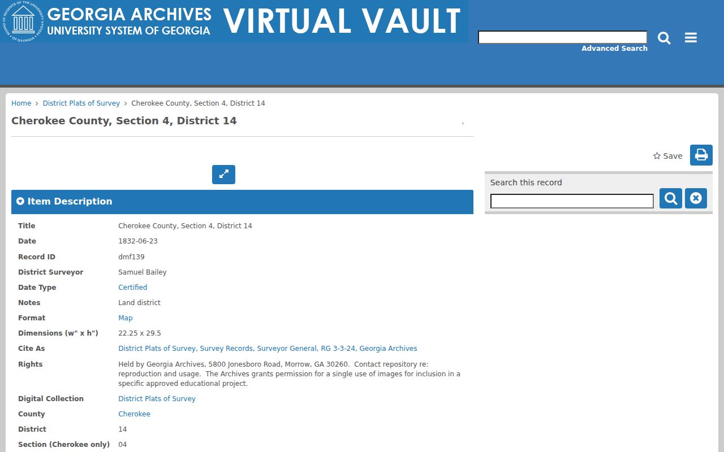Click the Certified date type link
The width and height of the screenshot is (724, 452).
(133, 288)
